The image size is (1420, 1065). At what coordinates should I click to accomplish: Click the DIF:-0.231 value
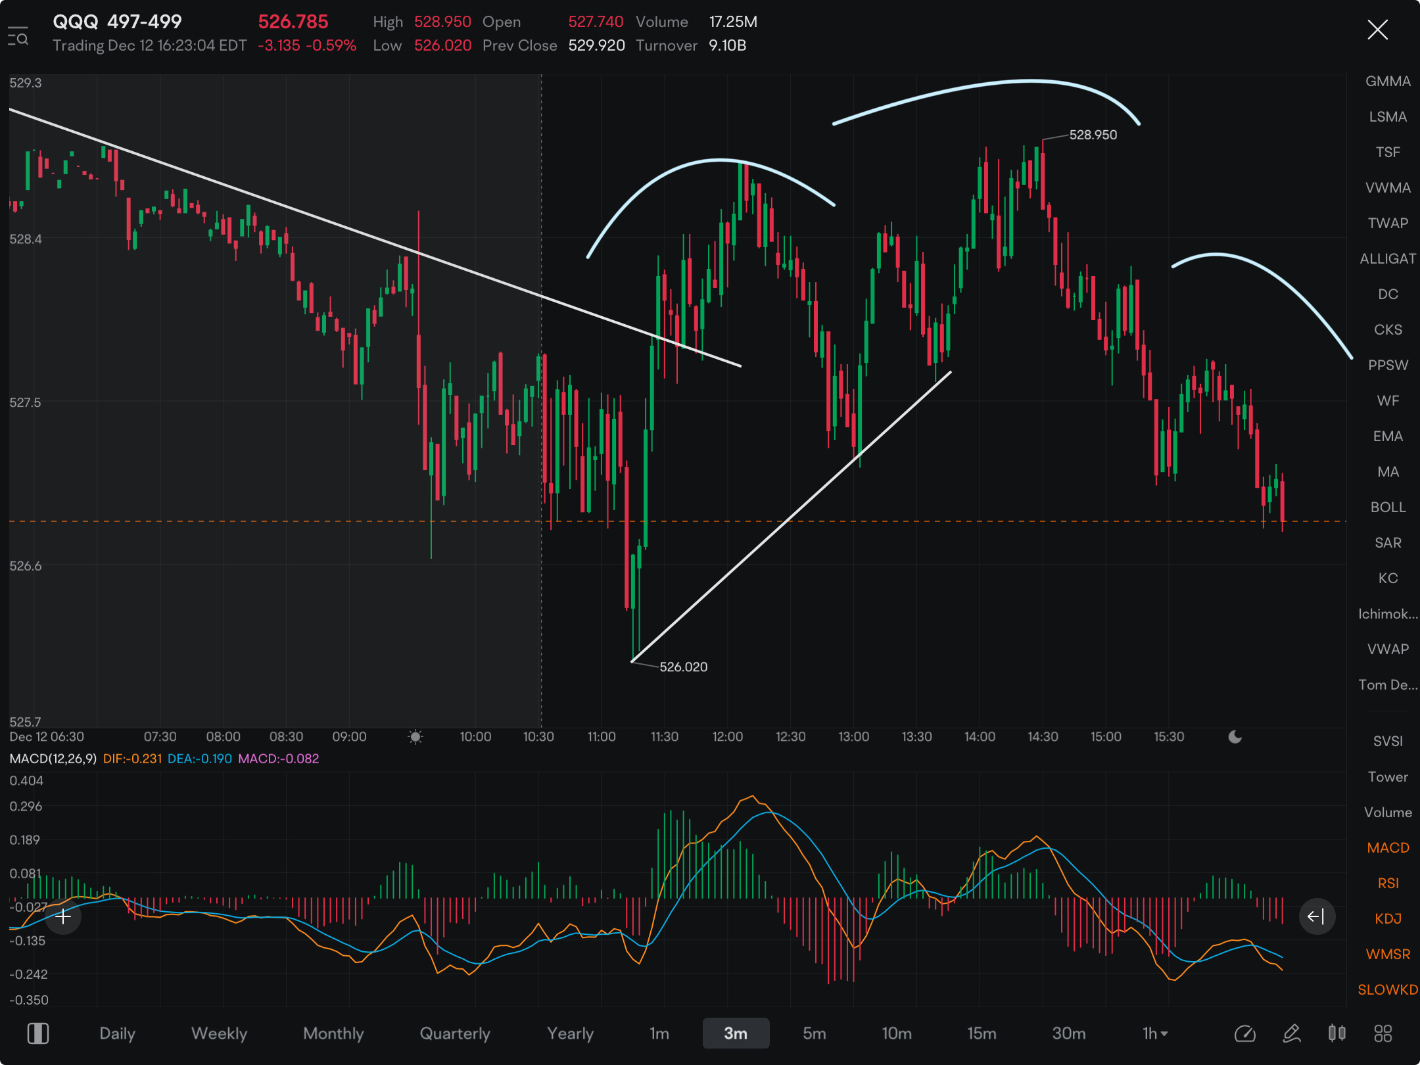132,759
